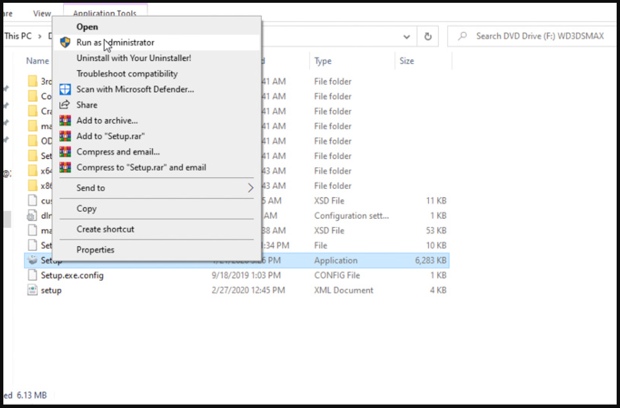Click WinRAR icon next to Add to archive
The height and width of the screenshot is (408, 620).
point(66,120)
